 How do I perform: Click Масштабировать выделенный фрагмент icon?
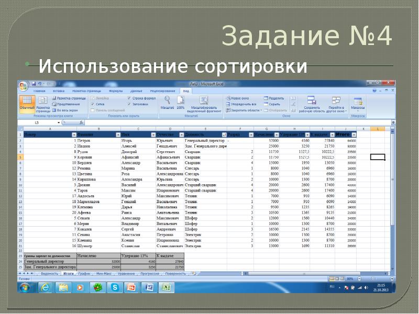(204, 104)
